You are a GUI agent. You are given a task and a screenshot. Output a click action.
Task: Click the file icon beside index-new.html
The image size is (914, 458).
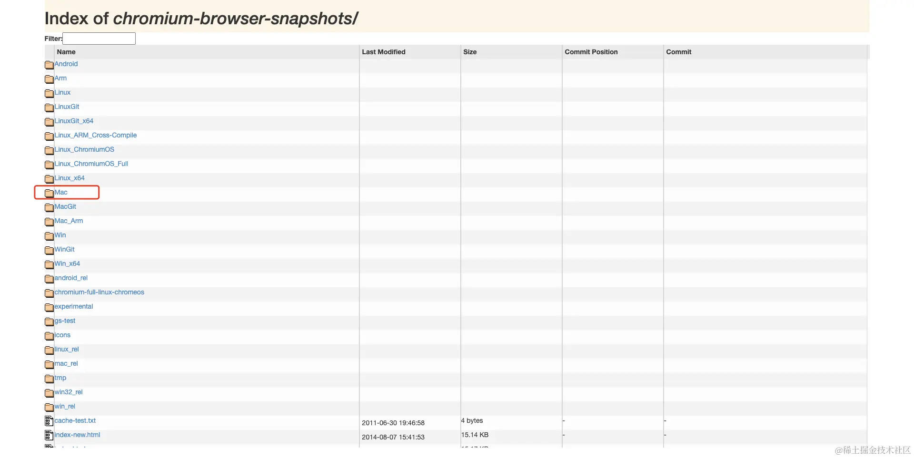point(49,435)
